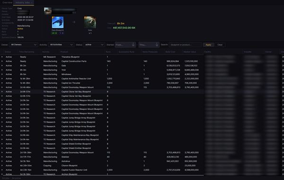Click the Capital Antimatter Reactor Unit cell
The height and width of the screenshot is (180, 284).
(x=76, y=78)
